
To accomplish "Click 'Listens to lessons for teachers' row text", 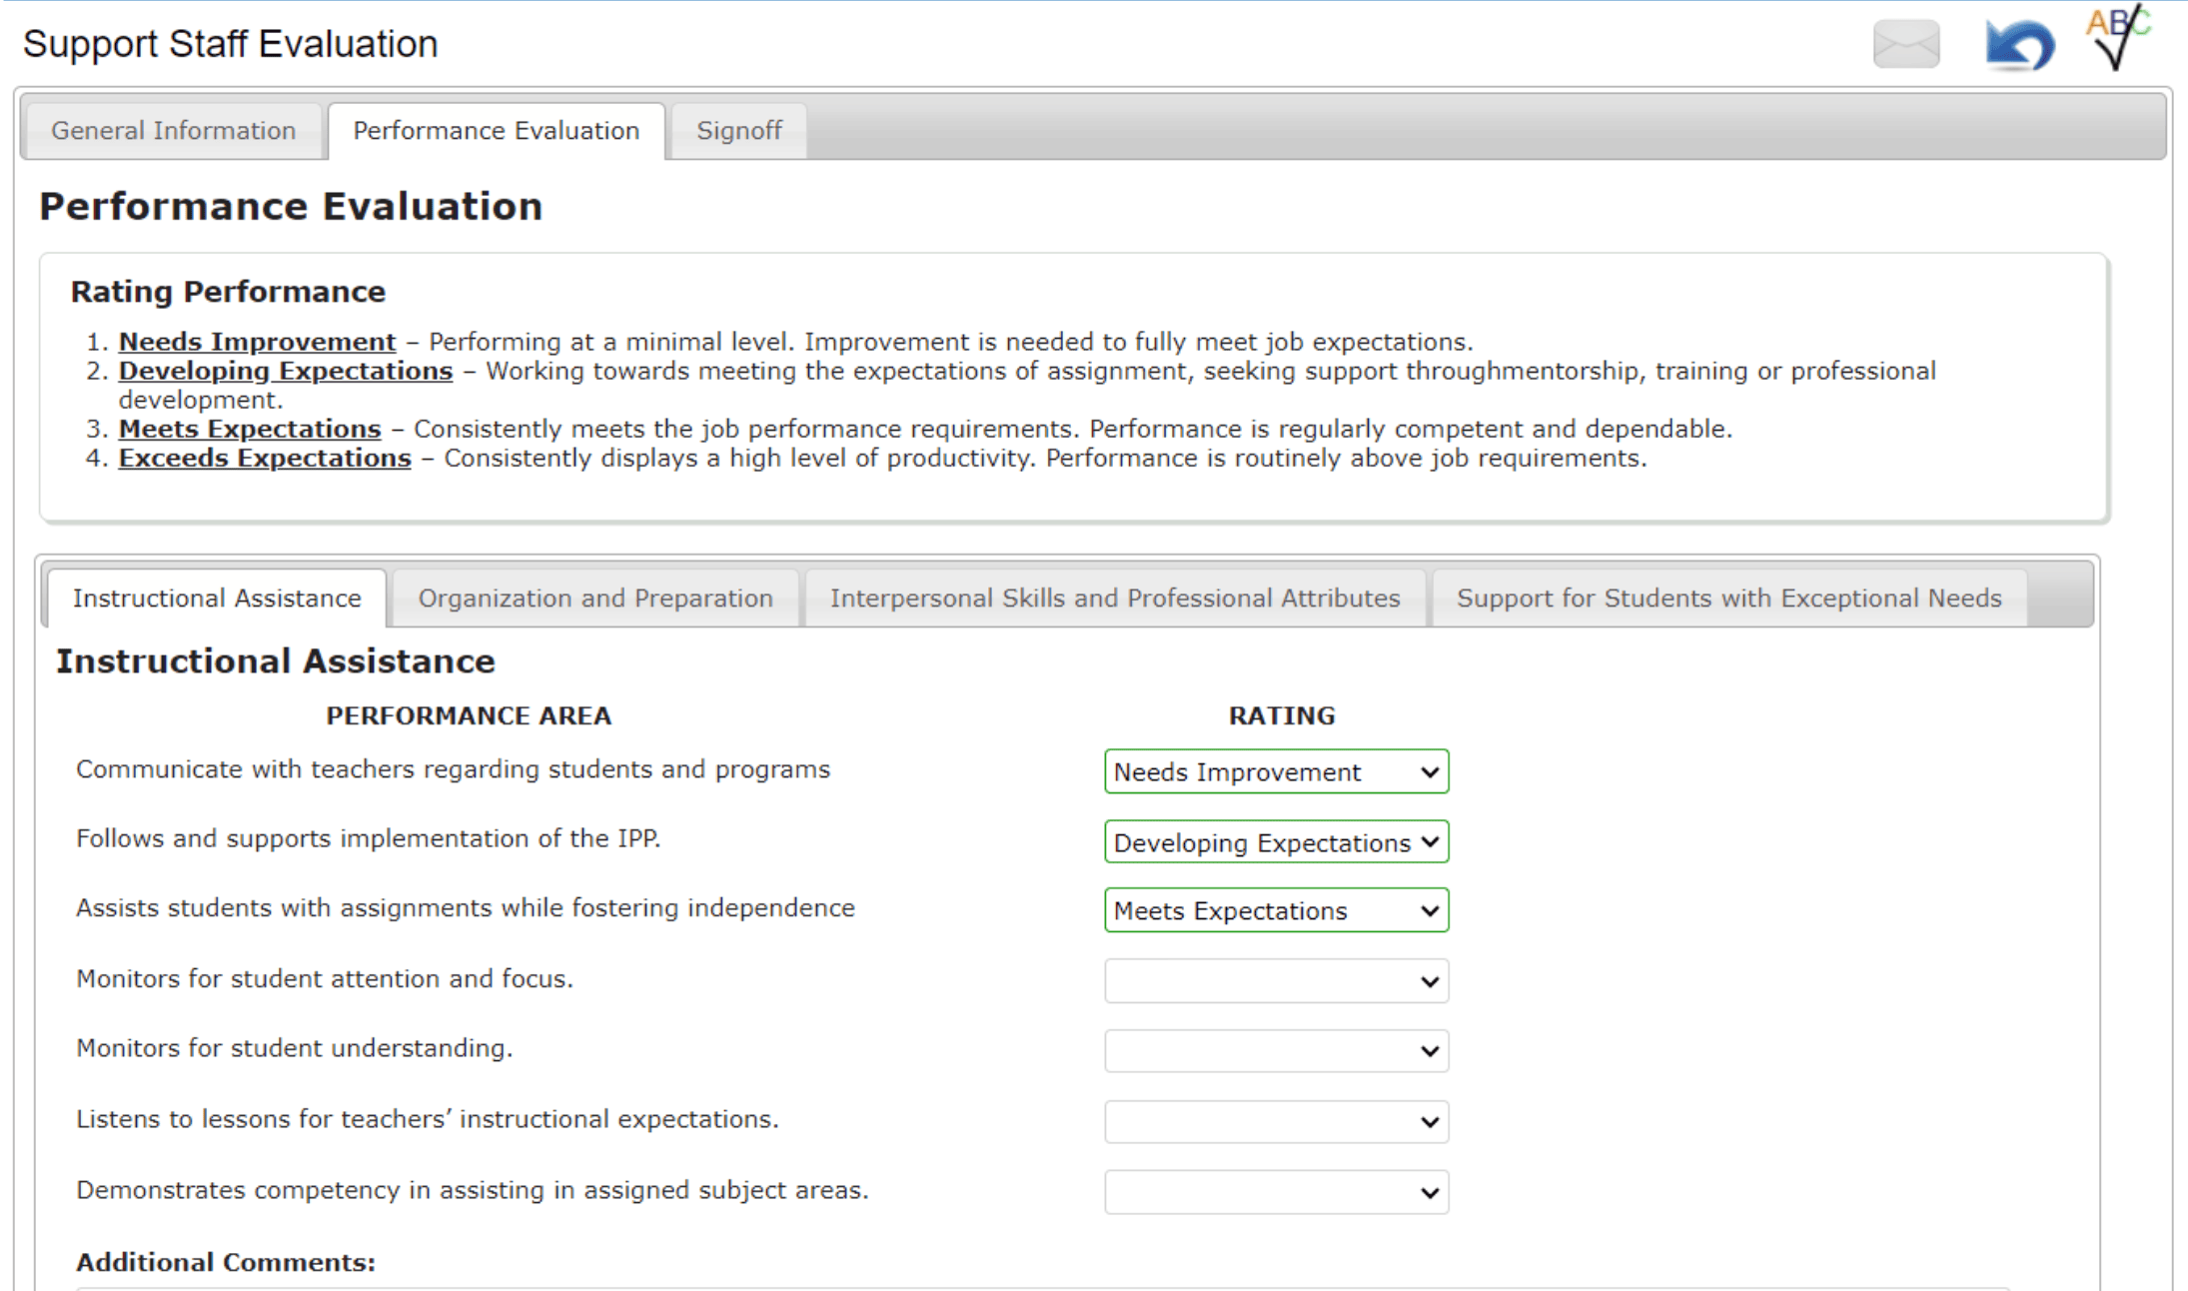I will (428, 1119).
